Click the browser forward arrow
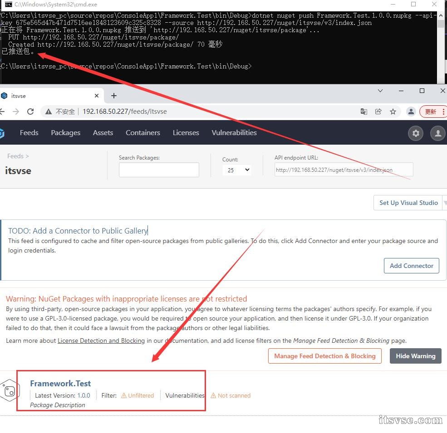Image resolution: width=447 pixels, height=433 pixels. [x=16, y=112]
